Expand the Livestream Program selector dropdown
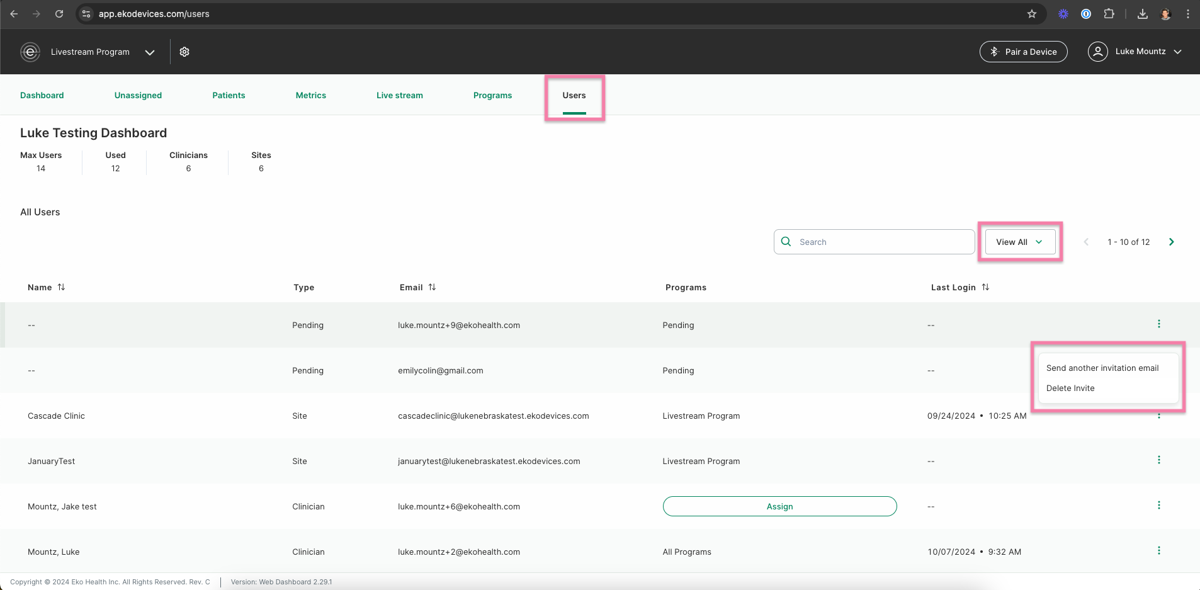1200x590 pixels. pos(150,52)
